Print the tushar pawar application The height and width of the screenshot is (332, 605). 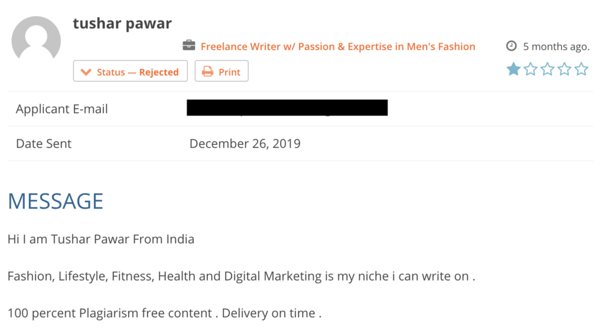tap(222, 71)
